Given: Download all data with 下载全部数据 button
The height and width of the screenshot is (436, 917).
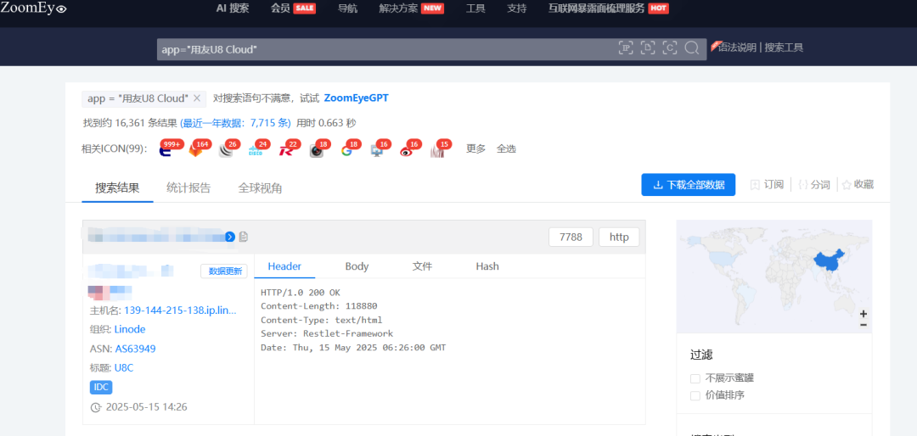Looking at the screenshot, I should (689, 185).
